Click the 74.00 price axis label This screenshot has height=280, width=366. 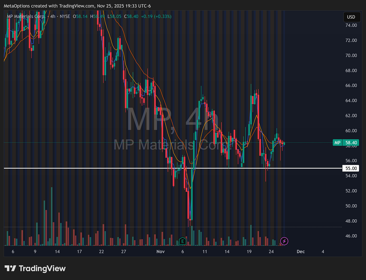click(351, 25)
